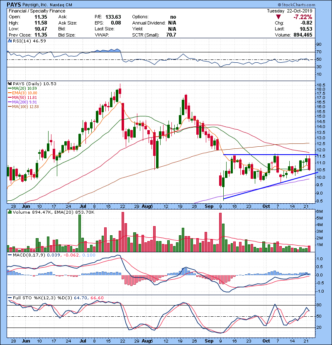
Task: Click the -7.22% percent change
Action: pyautogui.click(x=303, y=17)
